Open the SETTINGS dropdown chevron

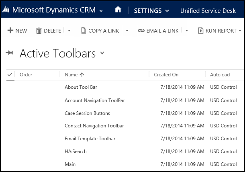(x=167, y=11)
